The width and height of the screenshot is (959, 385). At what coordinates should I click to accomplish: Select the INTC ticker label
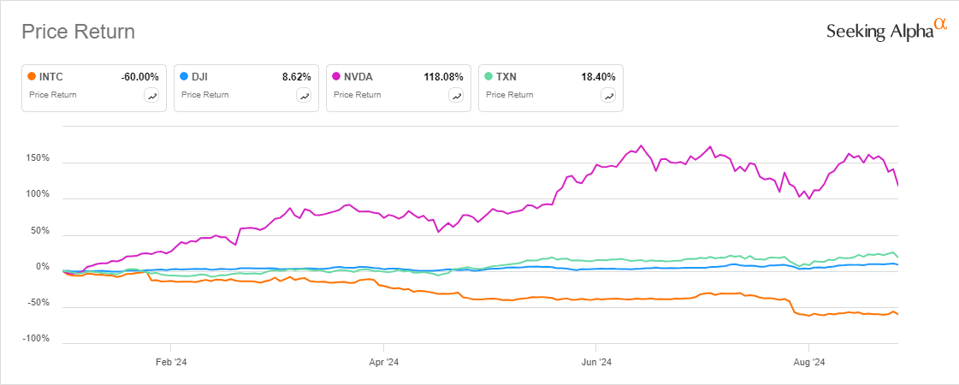(52, 76)
